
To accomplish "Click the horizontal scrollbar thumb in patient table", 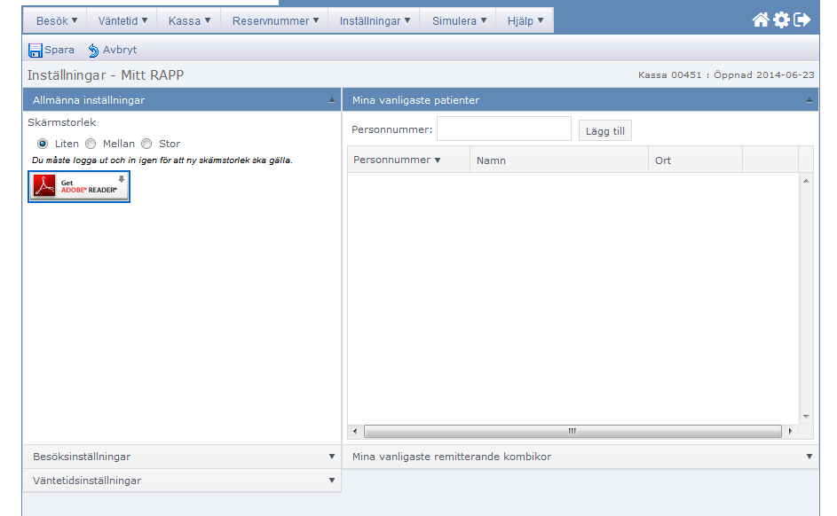I will click(x=572, y=431).
